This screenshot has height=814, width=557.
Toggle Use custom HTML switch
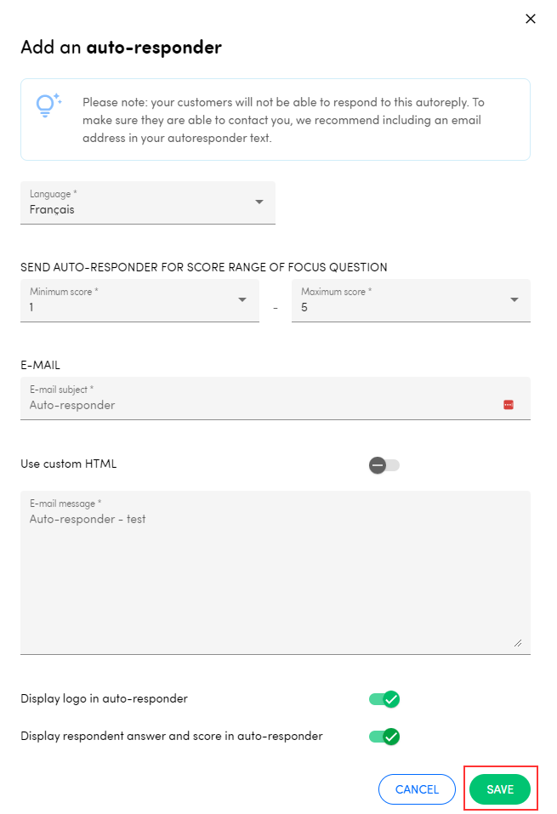coord(384,464)
